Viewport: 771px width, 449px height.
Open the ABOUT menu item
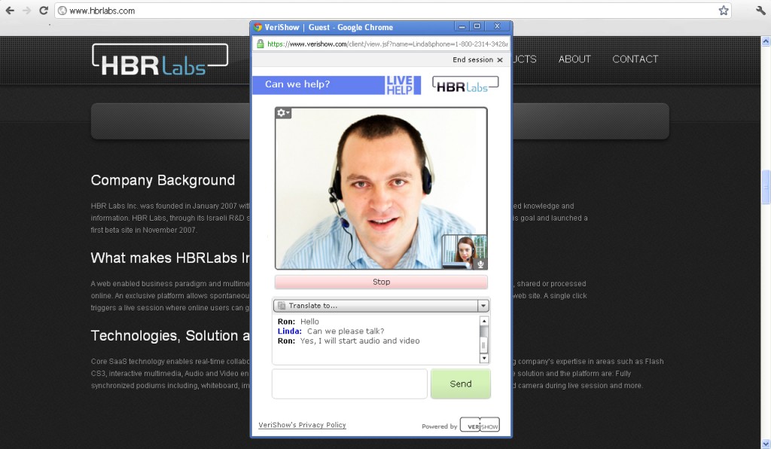coord(574,59)
